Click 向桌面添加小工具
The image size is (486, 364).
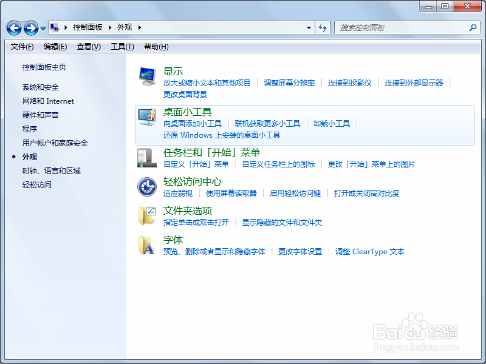click(193, 124)
